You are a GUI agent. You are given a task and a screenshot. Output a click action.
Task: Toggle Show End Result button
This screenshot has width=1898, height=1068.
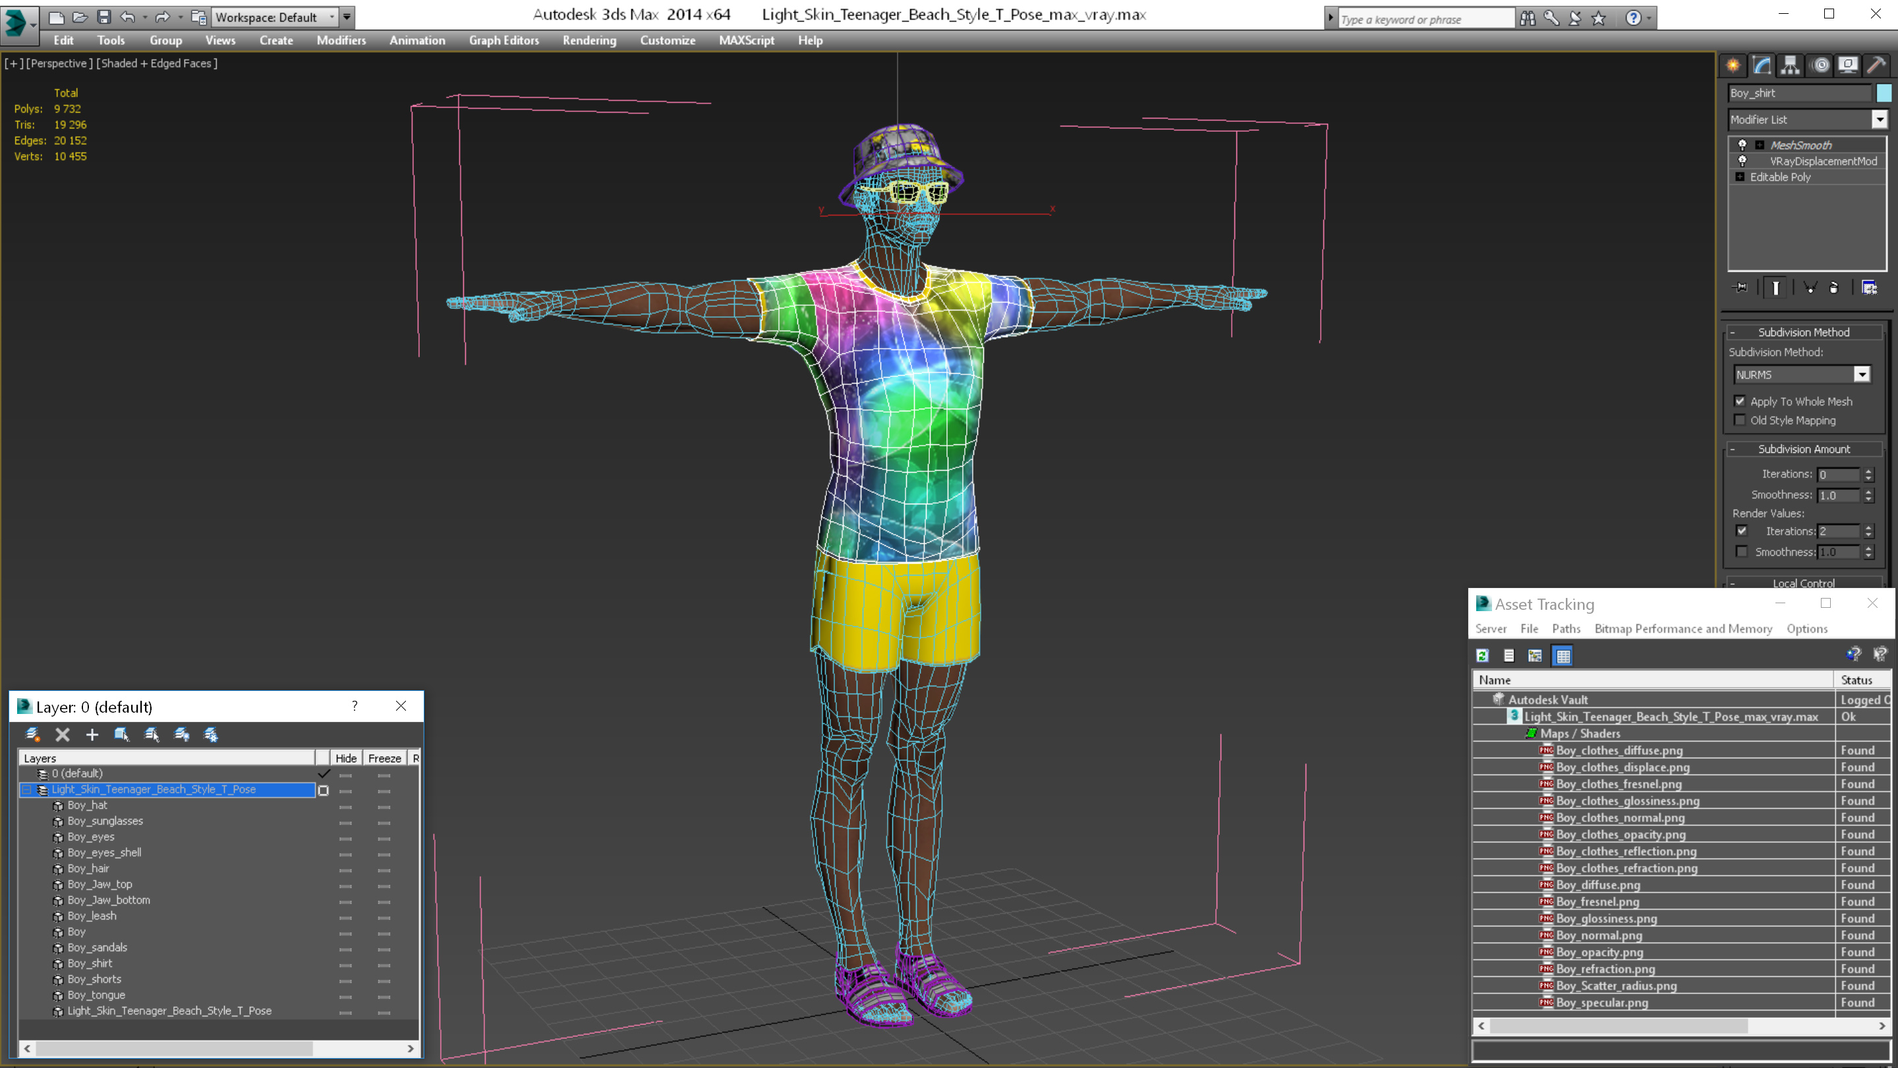(1775, 287)
